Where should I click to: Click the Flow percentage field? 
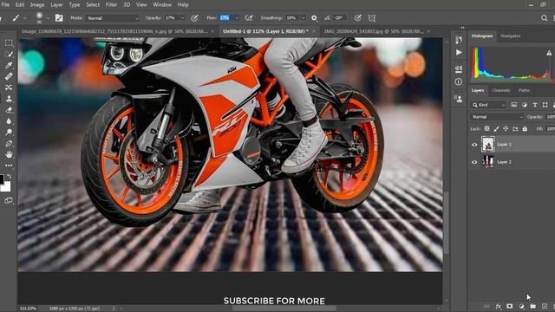[225, 18]
